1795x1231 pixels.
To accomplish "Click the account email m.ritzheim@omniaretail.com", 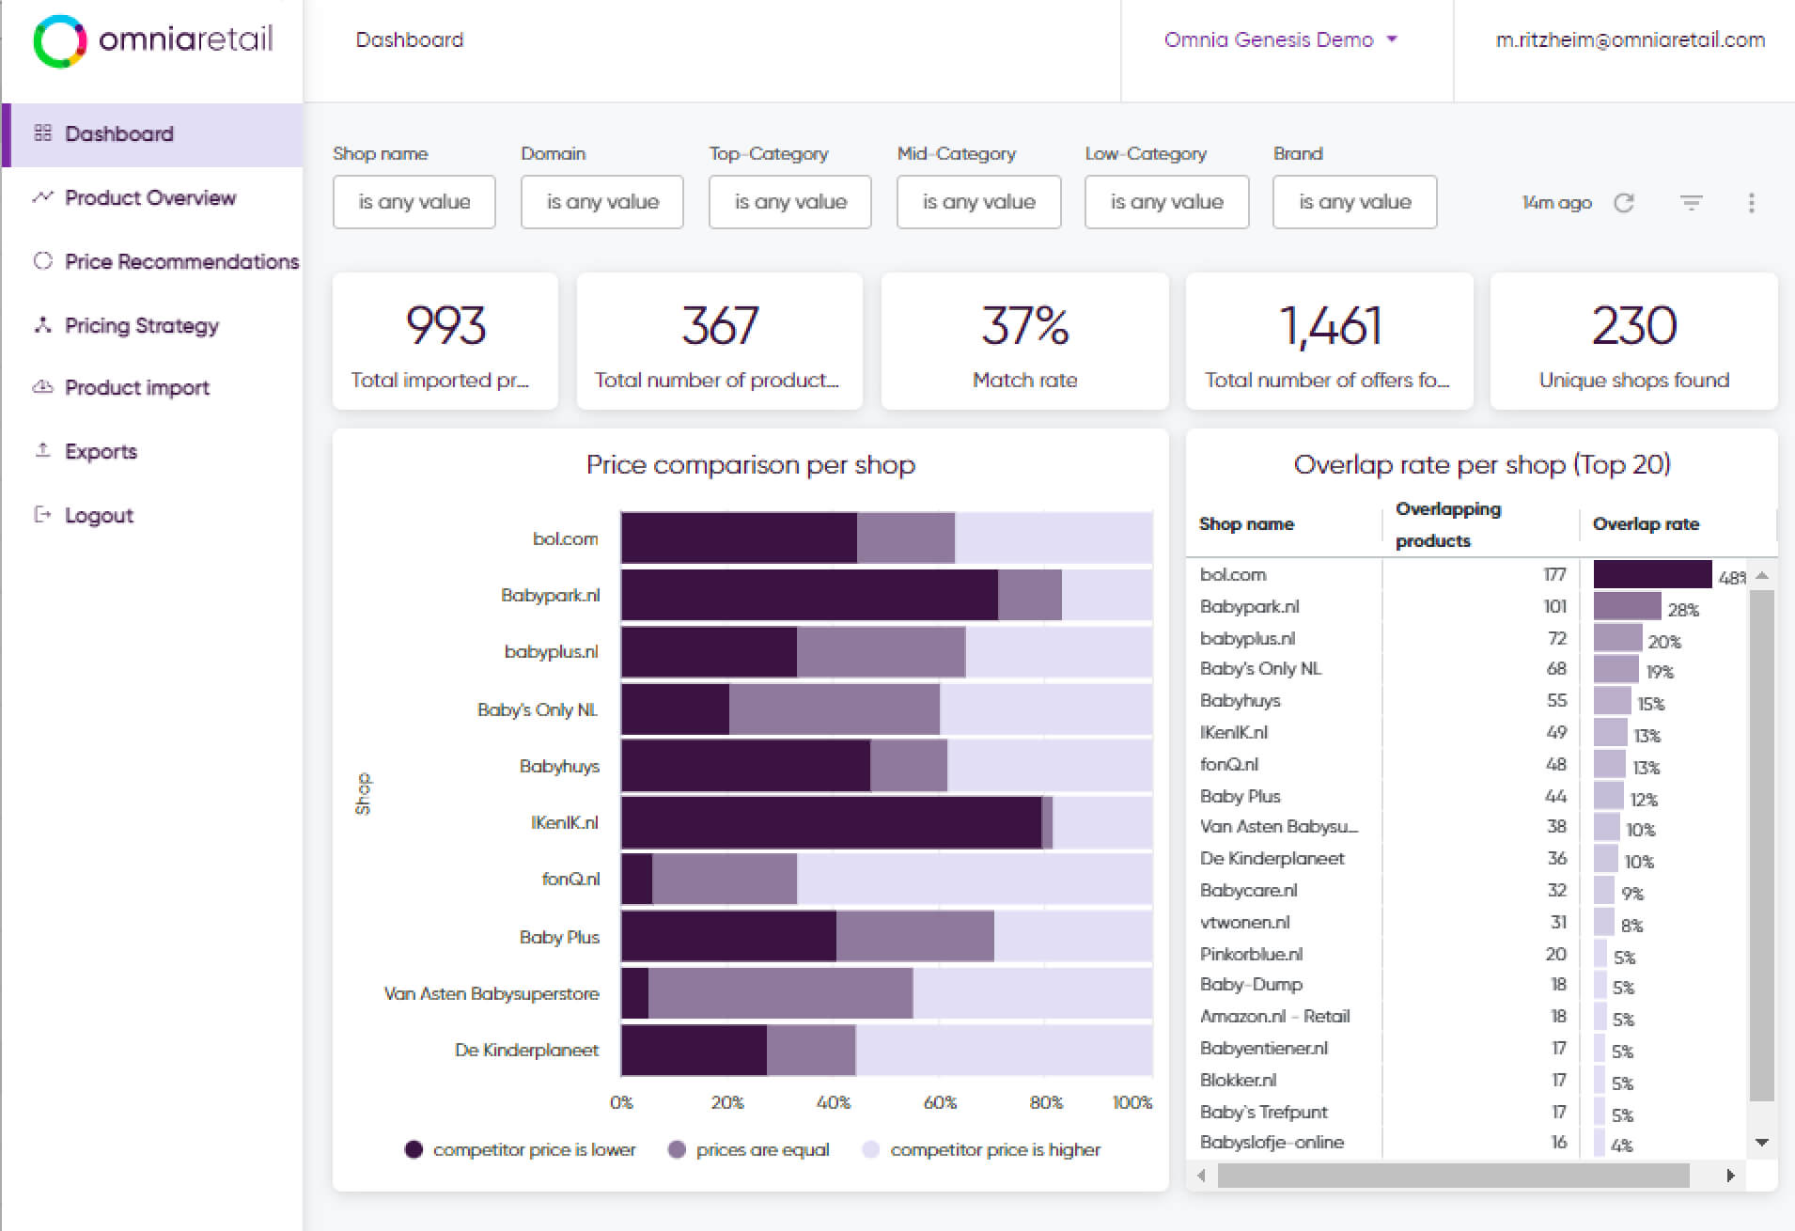I will [1630, 39].
